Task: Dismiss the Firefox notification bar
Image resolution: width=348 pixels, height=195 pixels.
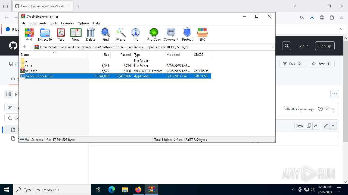Action: pos(341,29)
